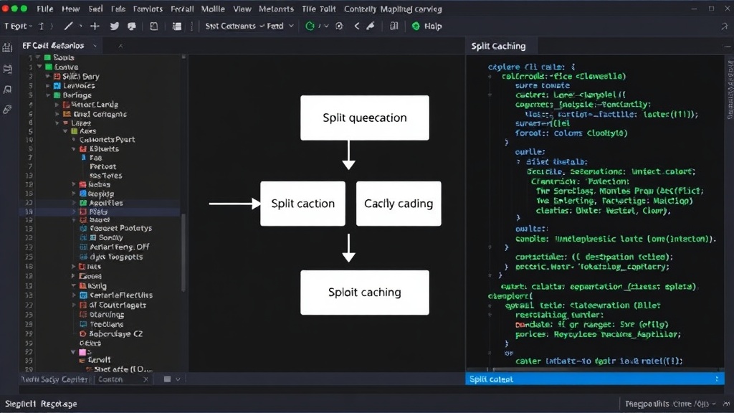This screenshot has height=413, width=734.
Task: Close the EF Colt Aefarios panel with the X
Action: [120, 46]
